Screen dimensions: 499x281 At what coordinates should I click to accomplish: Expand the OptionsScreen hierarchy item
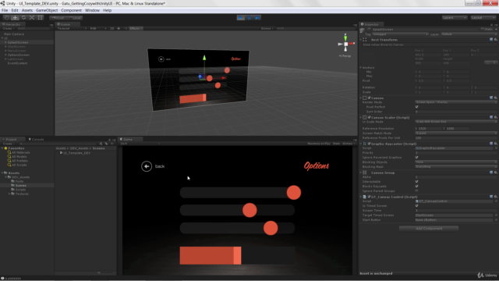[x=5, y=55]
